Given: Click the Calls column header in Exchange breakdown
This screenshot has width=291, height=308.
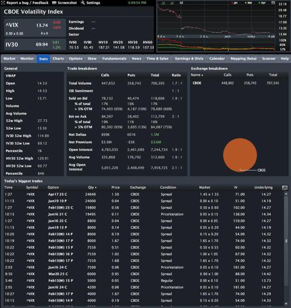Looking at the screenshot, I should [x=227, y=75].
